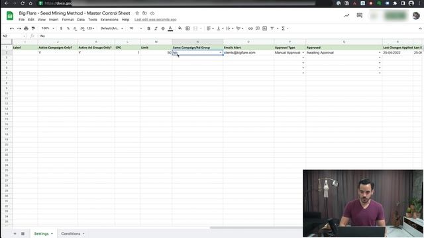
Task: Click the cloud document status icon
Action: pos(152,13)
